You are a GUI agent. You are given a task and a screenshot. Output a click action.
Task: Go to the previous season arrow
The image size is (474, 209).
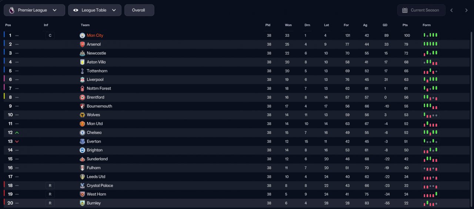[451, 10]
